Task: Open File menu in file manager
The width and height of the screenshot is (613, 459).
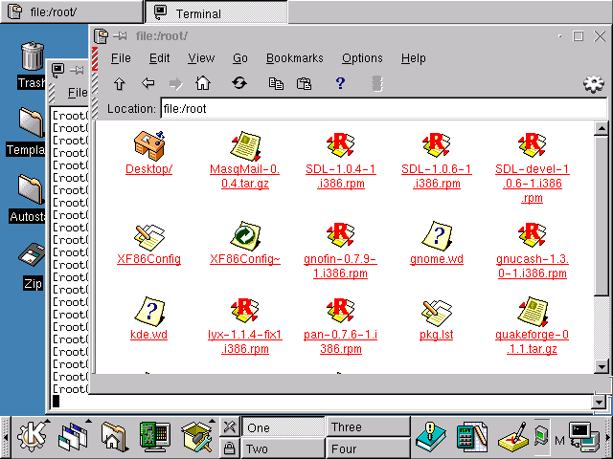Action: 121,58
